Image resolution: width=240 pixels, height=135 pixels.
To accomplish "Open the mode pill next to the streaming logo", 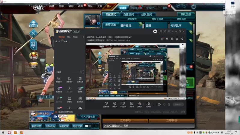I will click(x=76, y=31).
